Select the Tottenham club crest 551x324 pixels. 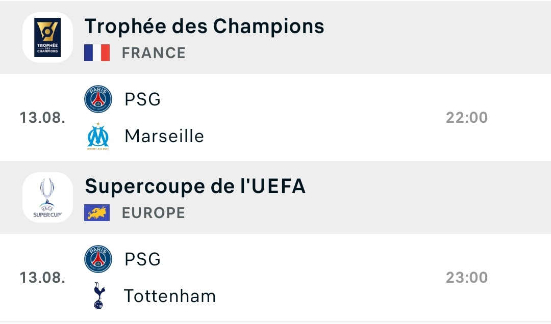tap(99, 295)
